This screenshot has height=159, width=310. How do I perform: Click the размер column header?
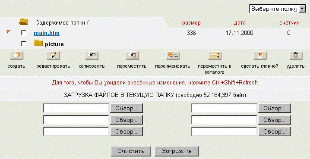pos(191,23)
